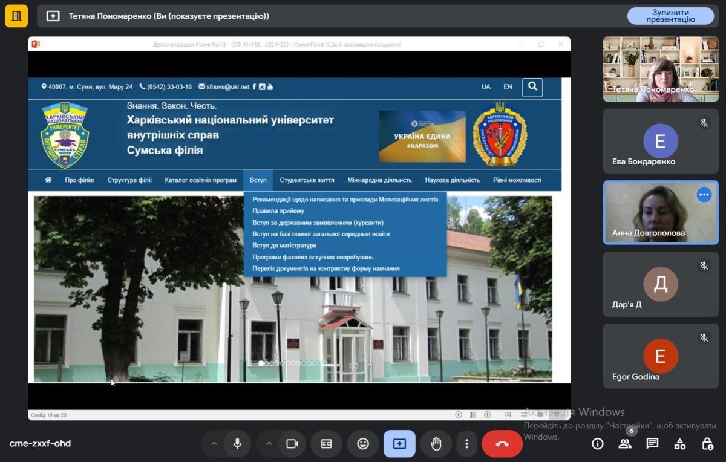Open the chat with everyone icon
Screen dimensions: 726x462
[x=652, y=444]
